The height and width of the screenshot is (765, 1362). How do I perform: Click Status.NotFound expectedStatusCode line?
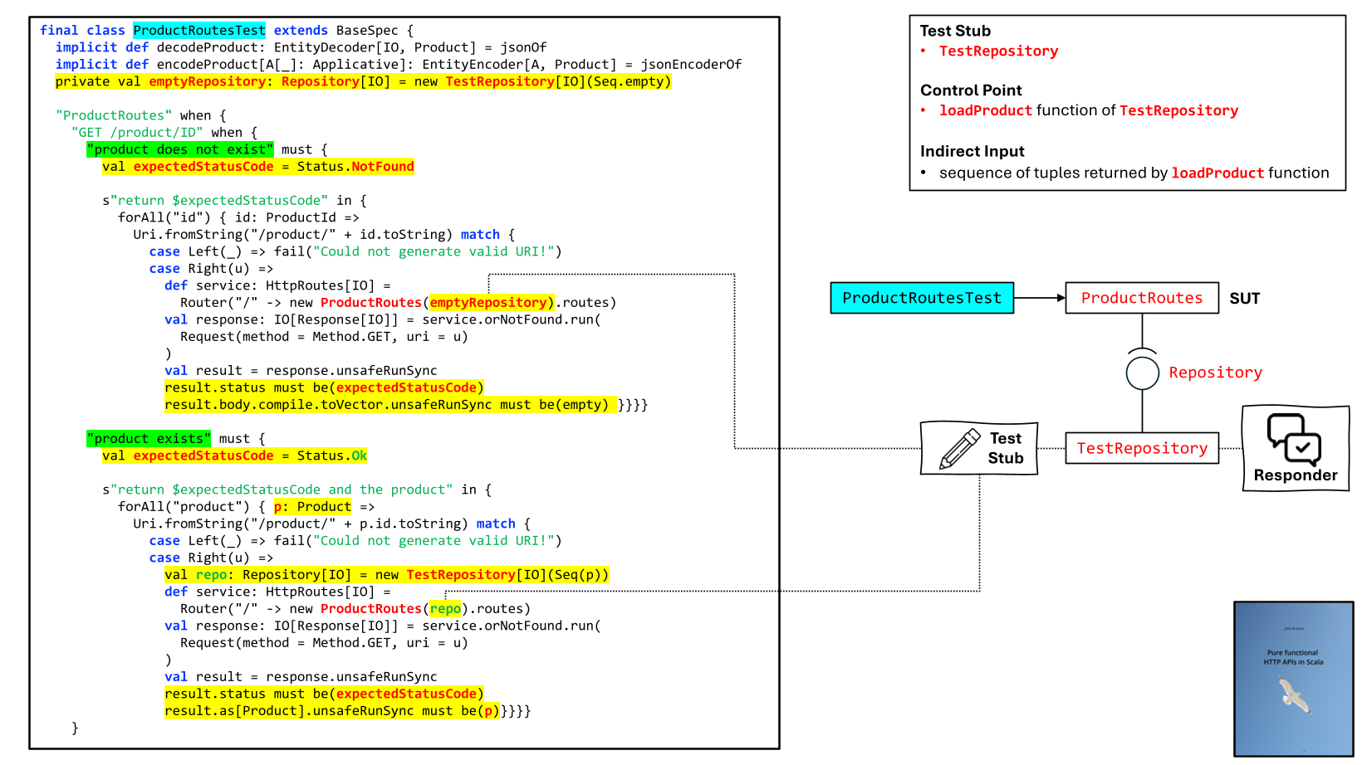(258, 167)
